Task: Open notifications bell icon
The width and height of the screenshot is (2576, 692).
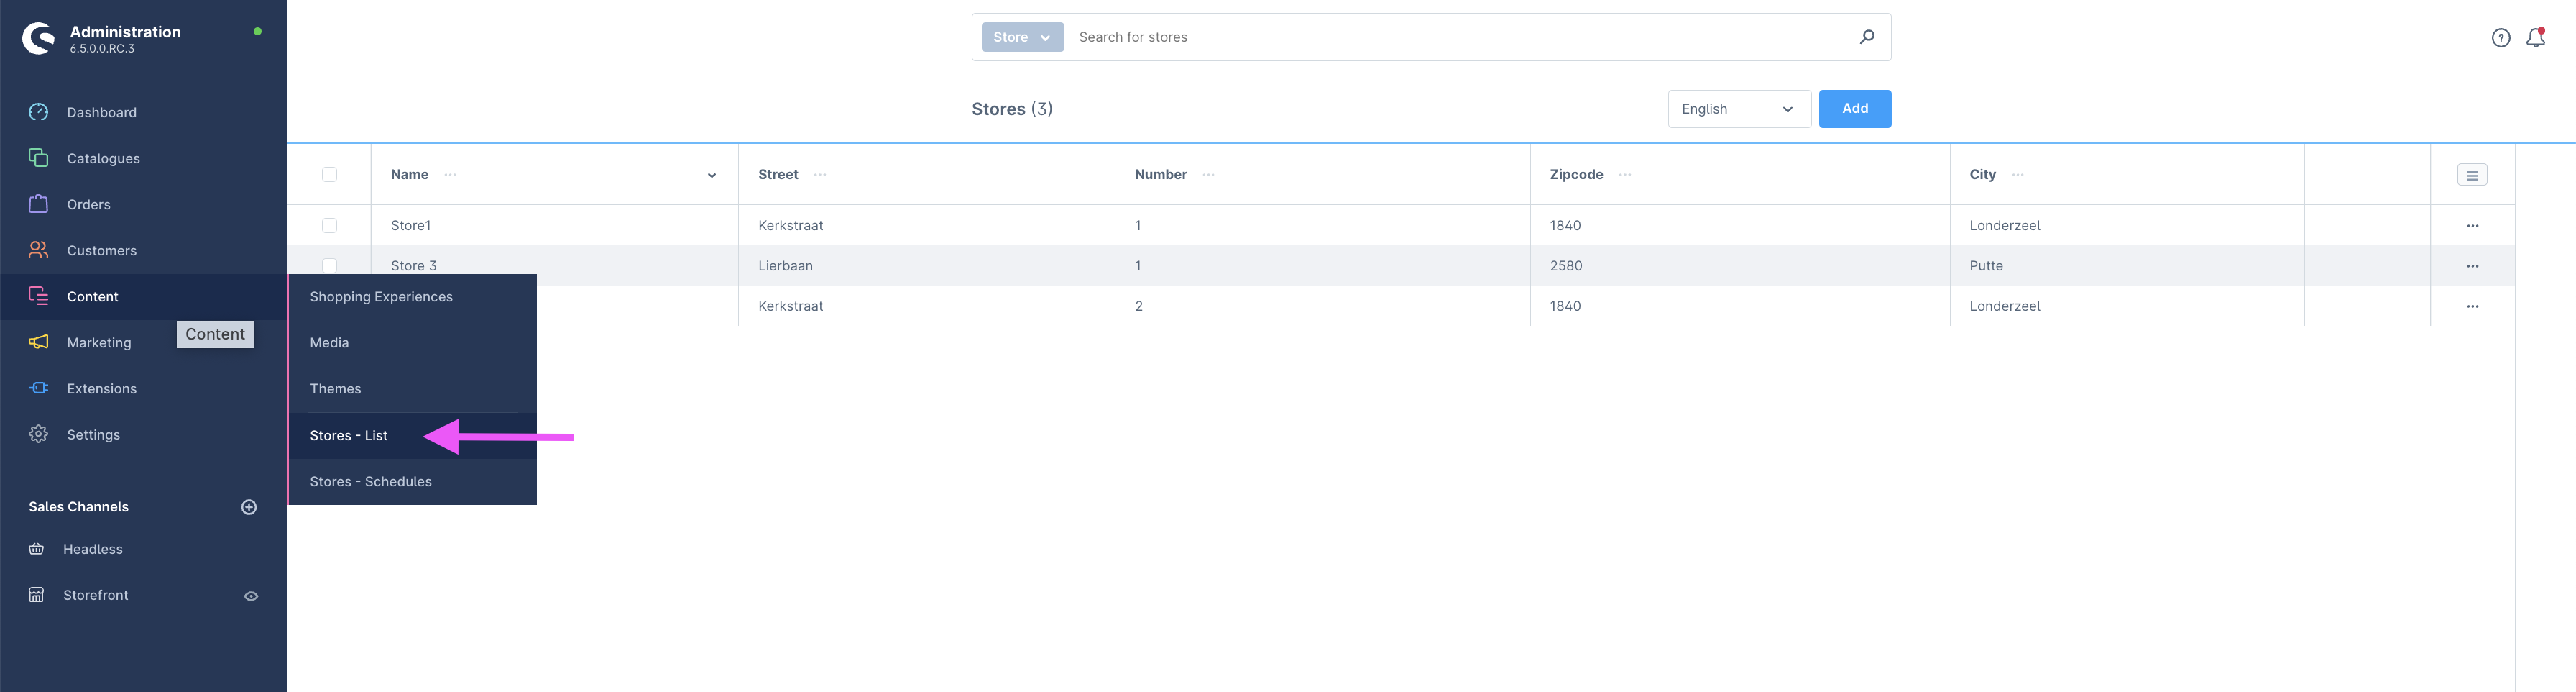Action: [x=2536, y=38]
